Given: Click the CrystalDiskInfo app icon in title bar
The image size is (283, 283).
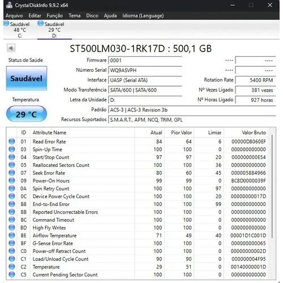Looking at the screenshot, I should 9,5.
